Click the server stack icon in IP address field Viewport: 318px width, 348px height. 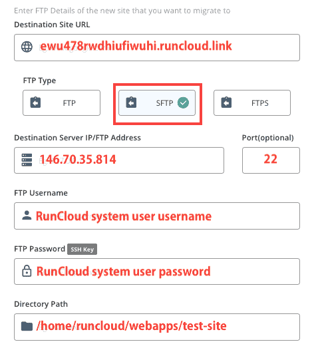(27, 160)
